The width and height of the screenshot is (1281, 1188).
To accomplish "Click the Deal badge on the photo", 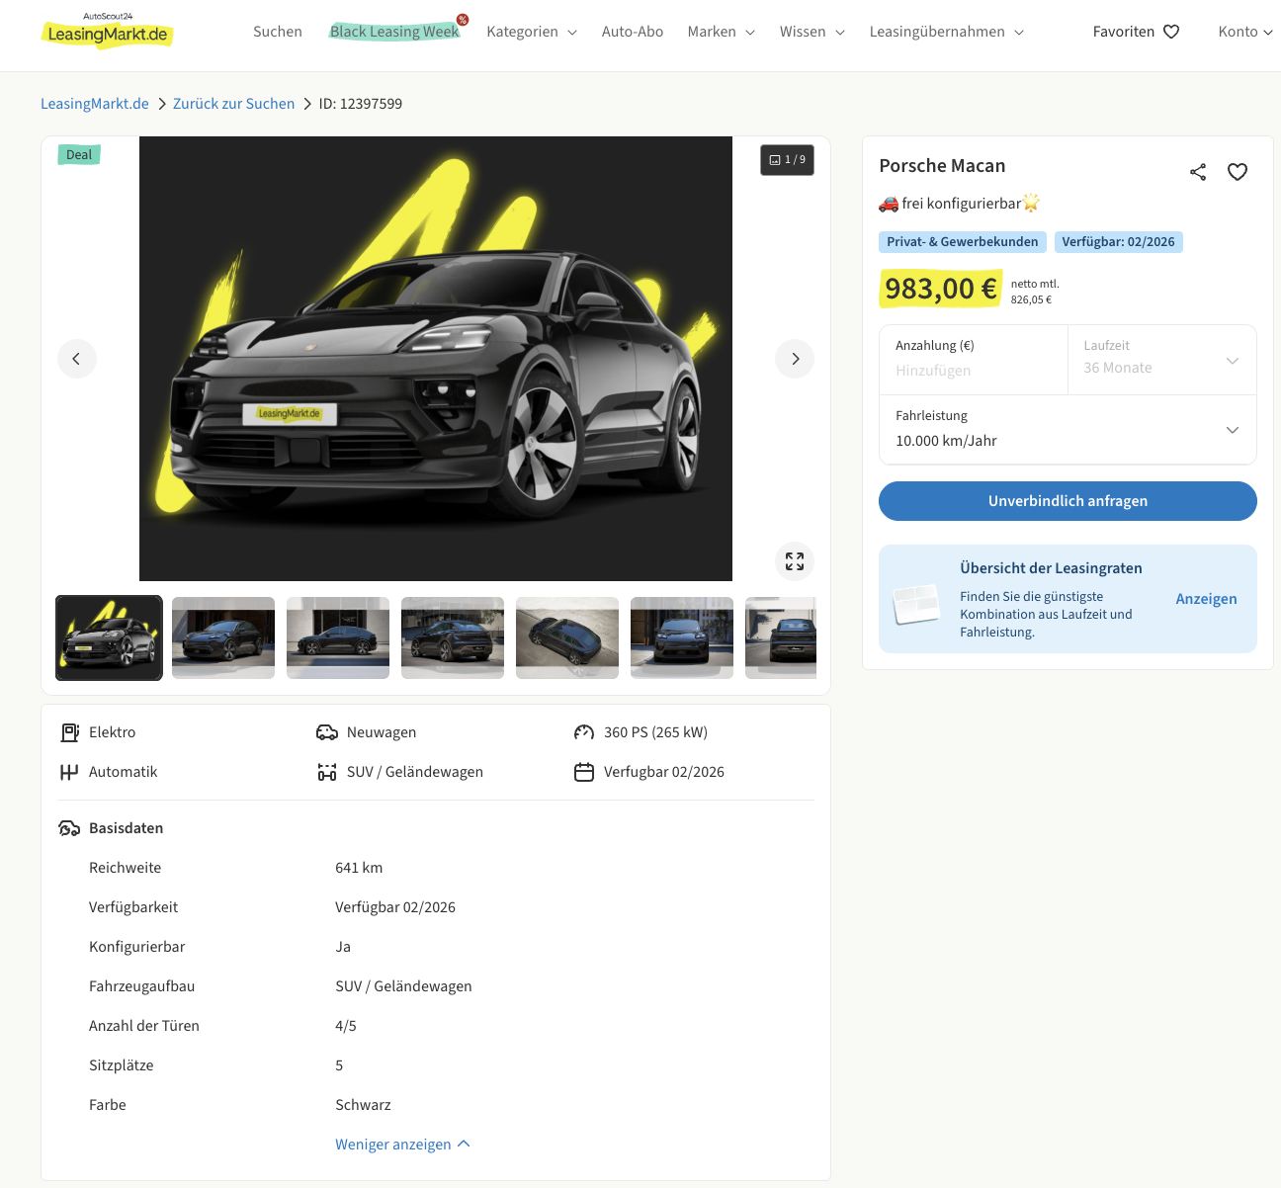I will 79,155.
